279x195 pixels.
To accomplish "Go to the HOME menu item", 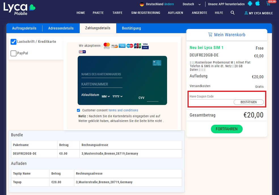I will [81, 13].
